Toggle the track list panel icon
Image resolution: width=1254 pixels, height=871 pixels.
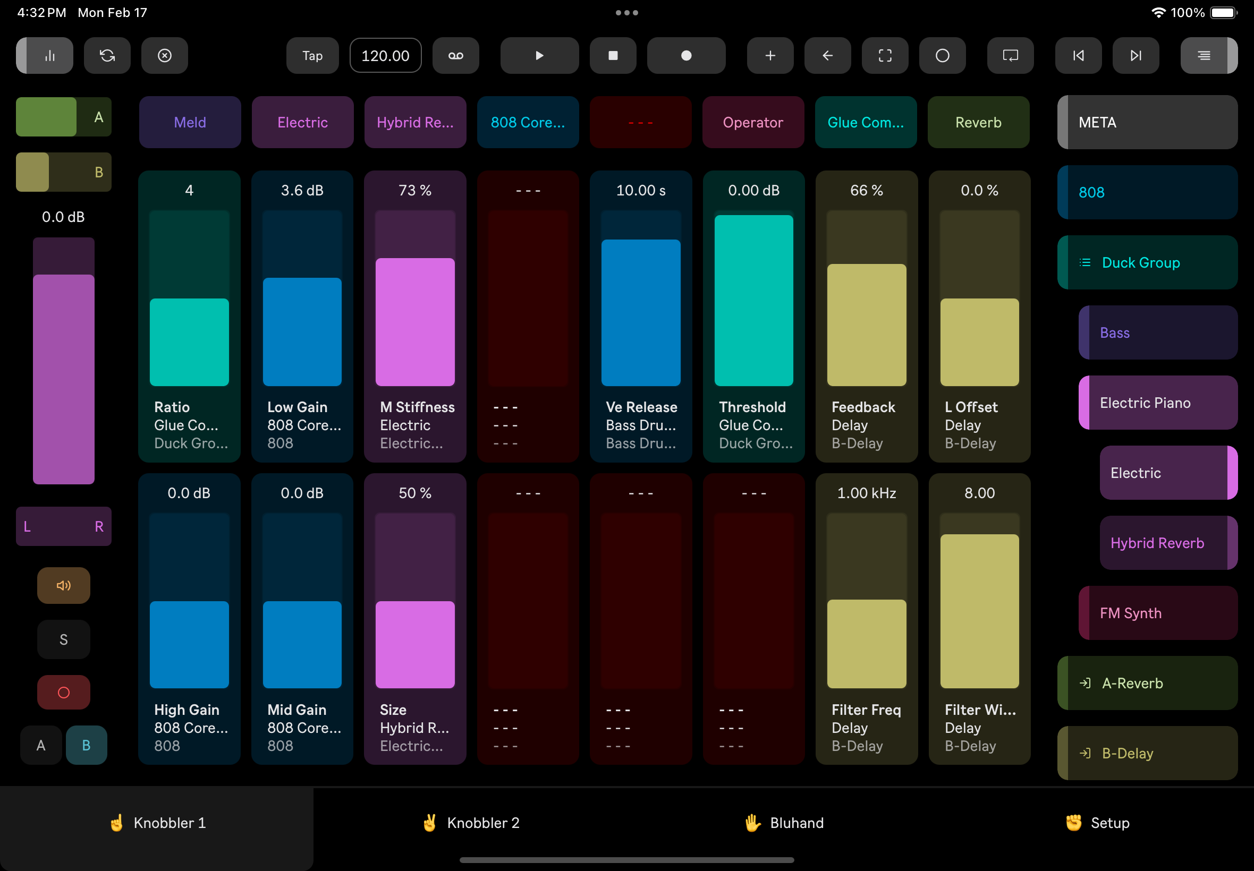1209,56
